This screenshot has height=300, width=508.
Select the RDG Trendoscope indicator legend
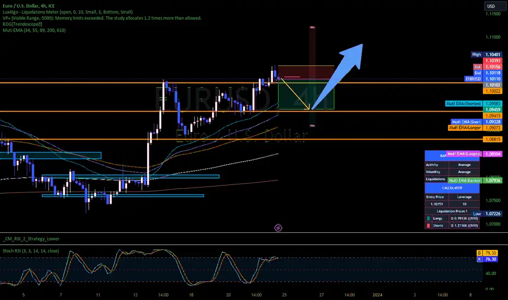tap(22, 24)
